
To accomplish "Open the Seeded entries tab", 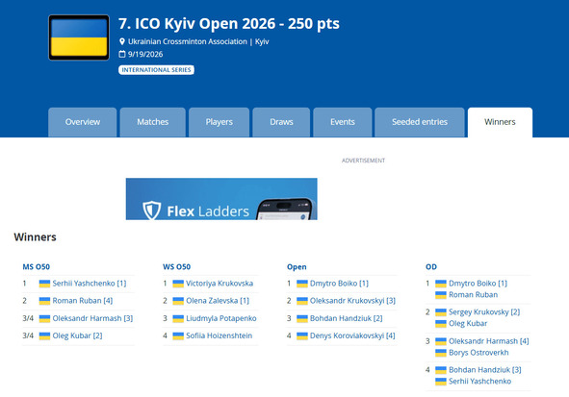I will pyautogui.click(x=420, y=122).
